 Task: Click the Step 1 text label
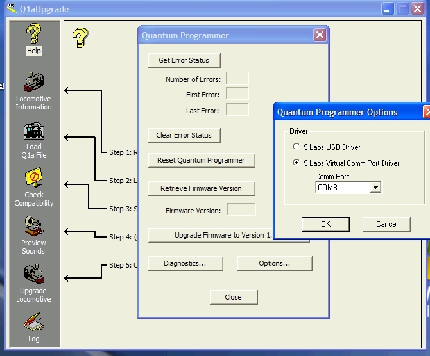pos(123,152)
